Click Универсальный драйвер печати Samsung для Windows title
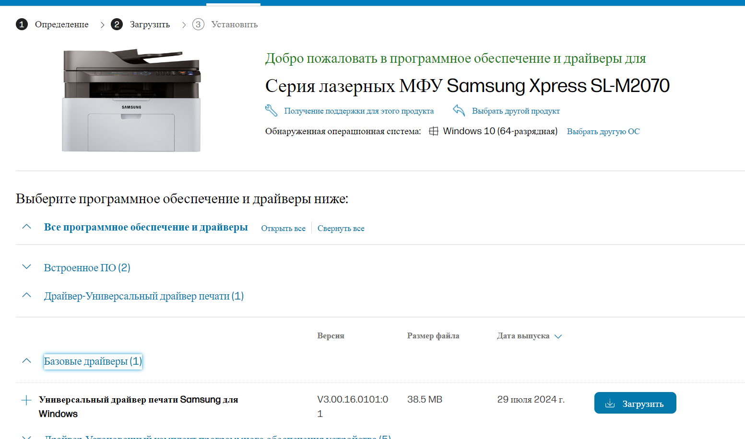This screenshot has height=439, width=745. [x=138, y=406]
